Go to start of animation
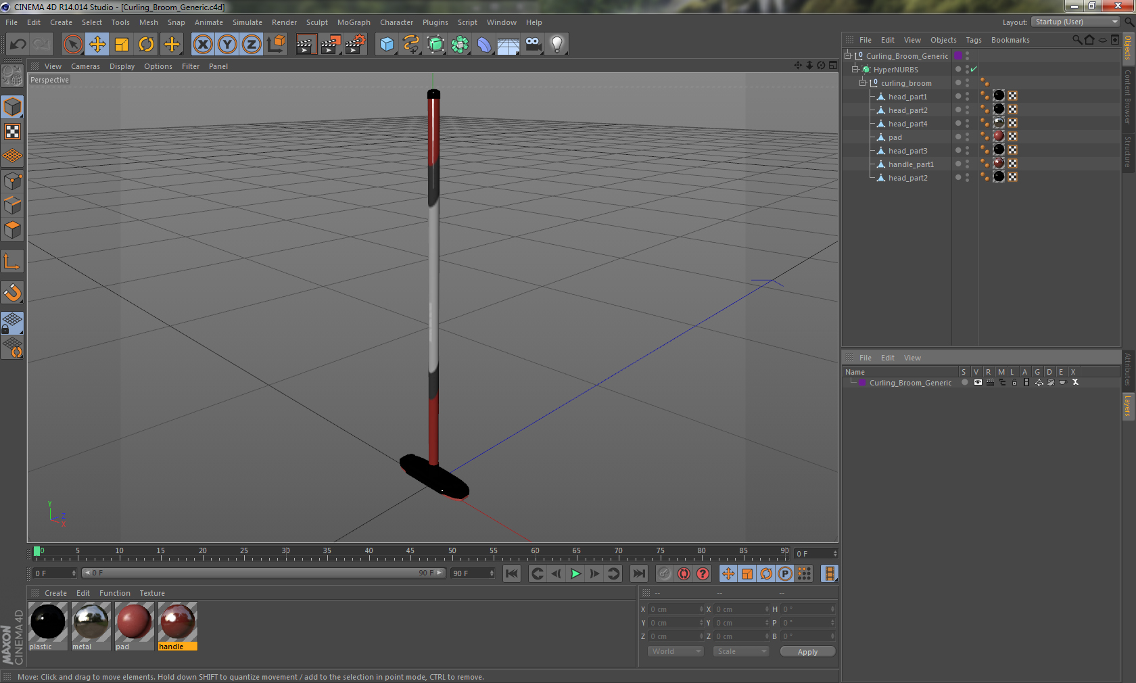The image size is (1136, 683). pyautogui.click(x=512, y=573)
